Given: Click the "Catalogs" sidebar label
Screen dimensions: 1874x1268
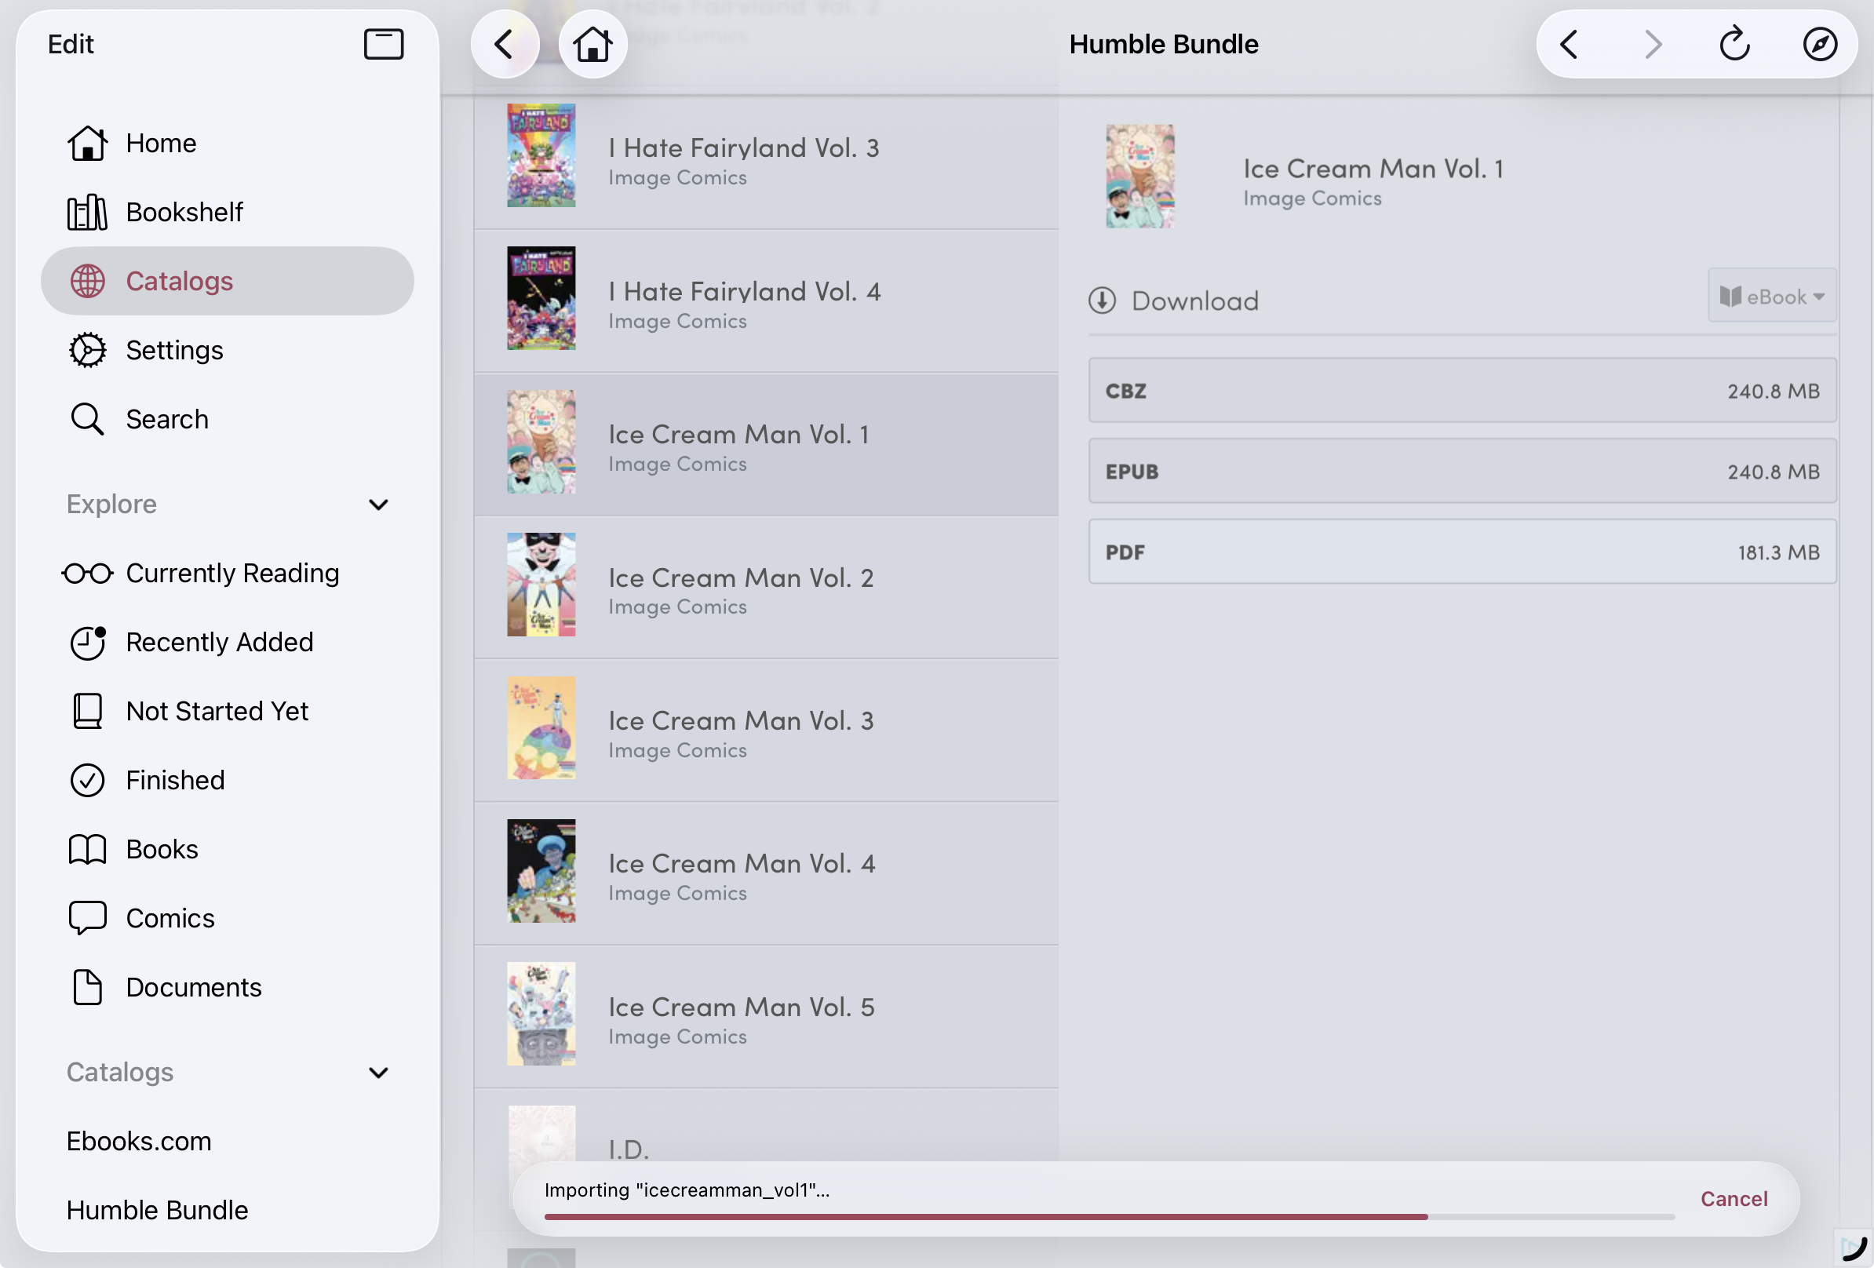Looking at the screenshot, I should coord(179,282).
